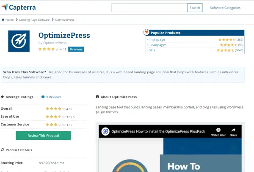The image size is (254, 172).
Task: Click OptimizePress breadcrumb text
Action: point(65,20)
